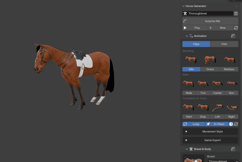Toggle Loop animation option
242x162 pixels.
(x=194, y=124)
